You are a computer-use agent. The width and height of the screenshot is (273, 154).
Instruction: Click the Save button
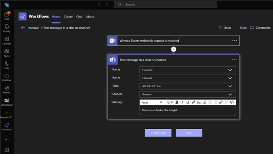coord(189,133)
